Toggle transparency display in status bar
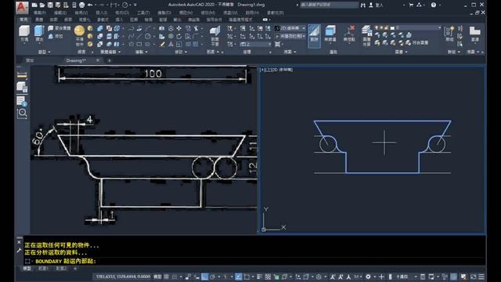The image size is (501, 282). click(x=268, y=277)
